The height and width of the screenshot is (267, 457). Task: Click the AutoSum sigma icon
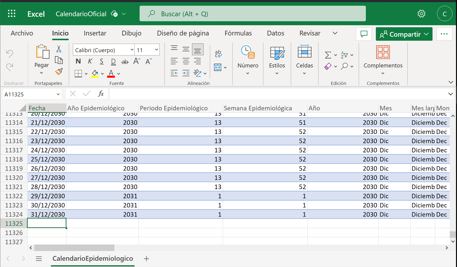click(328, 55)
